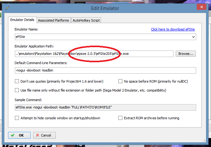211x147 pixels.
Task: Expand the Emulator Name dropdown arrow
Action: [x=193, y=37]
